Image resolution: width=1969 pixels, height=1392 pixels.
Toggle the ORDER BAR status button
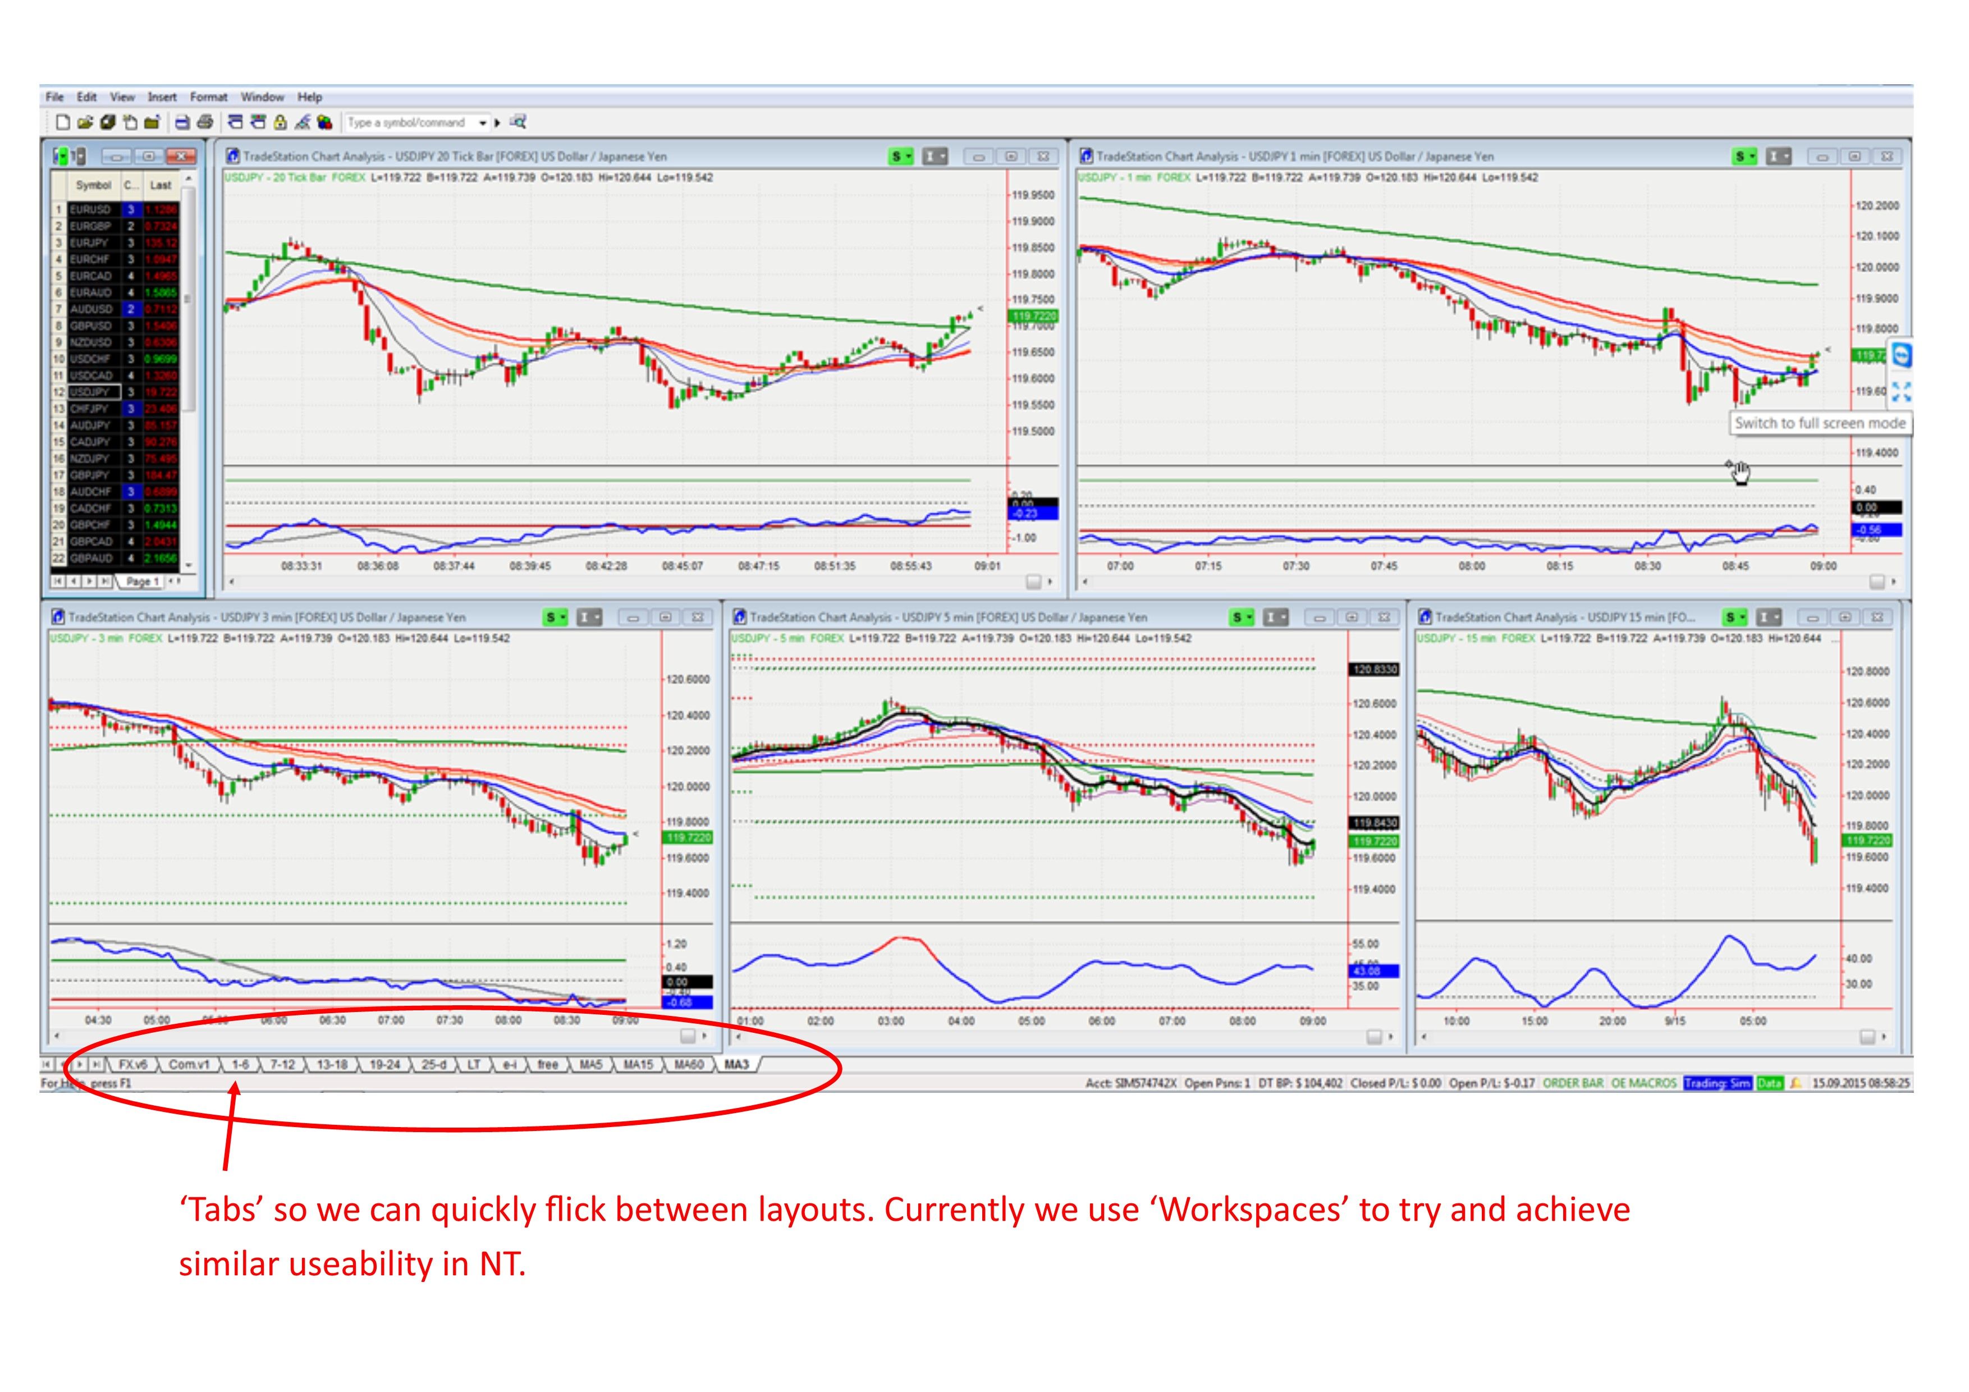coord(1573,1083)
